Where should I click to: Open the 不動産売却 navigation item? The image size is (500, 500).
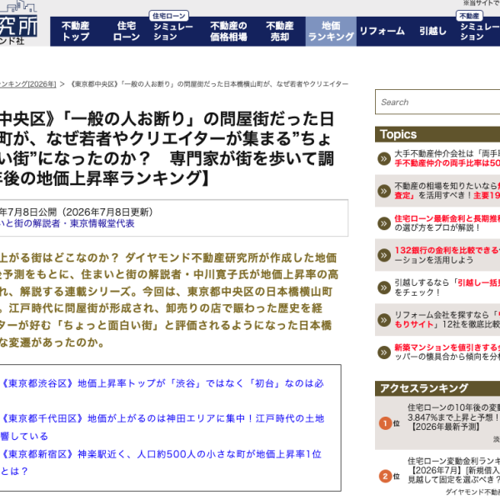[280, 32]
